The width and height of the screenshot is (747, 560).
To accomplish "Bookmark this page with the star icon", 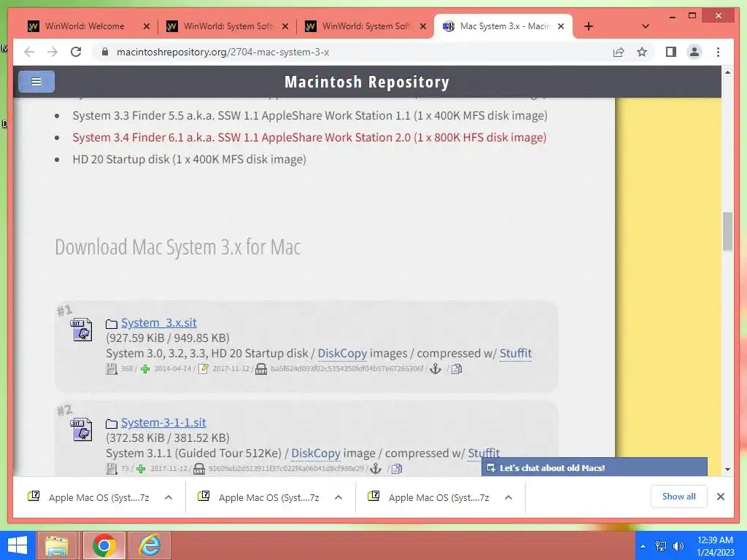I will 642,52.
